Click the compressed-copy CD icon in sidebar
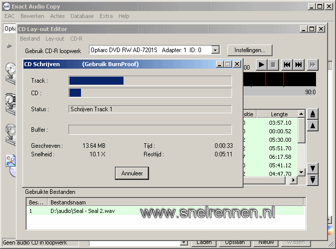The width and height of the screenshot is (336, 249). pos(10,104)
